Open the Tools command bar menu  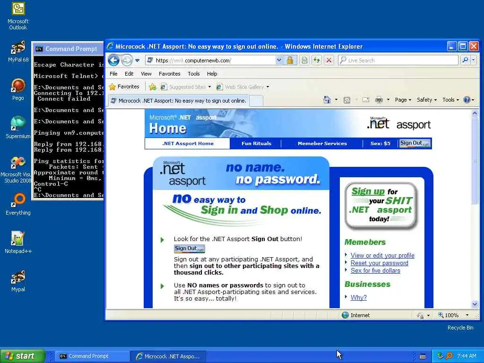(450, 100)
